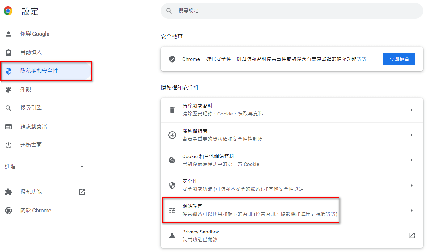Click the flask icon for Privacy Sandbox
This screenshot has height=252, width=430.
[x=172, y=235]
